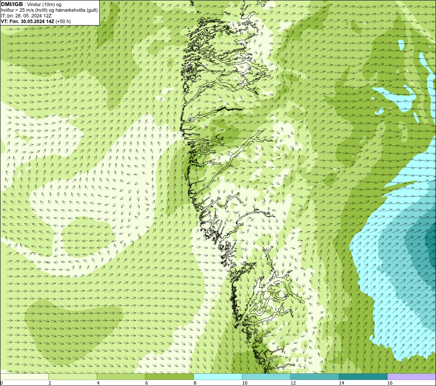
Task: Click the scale label '2'
Action: [x=50, y=383]
